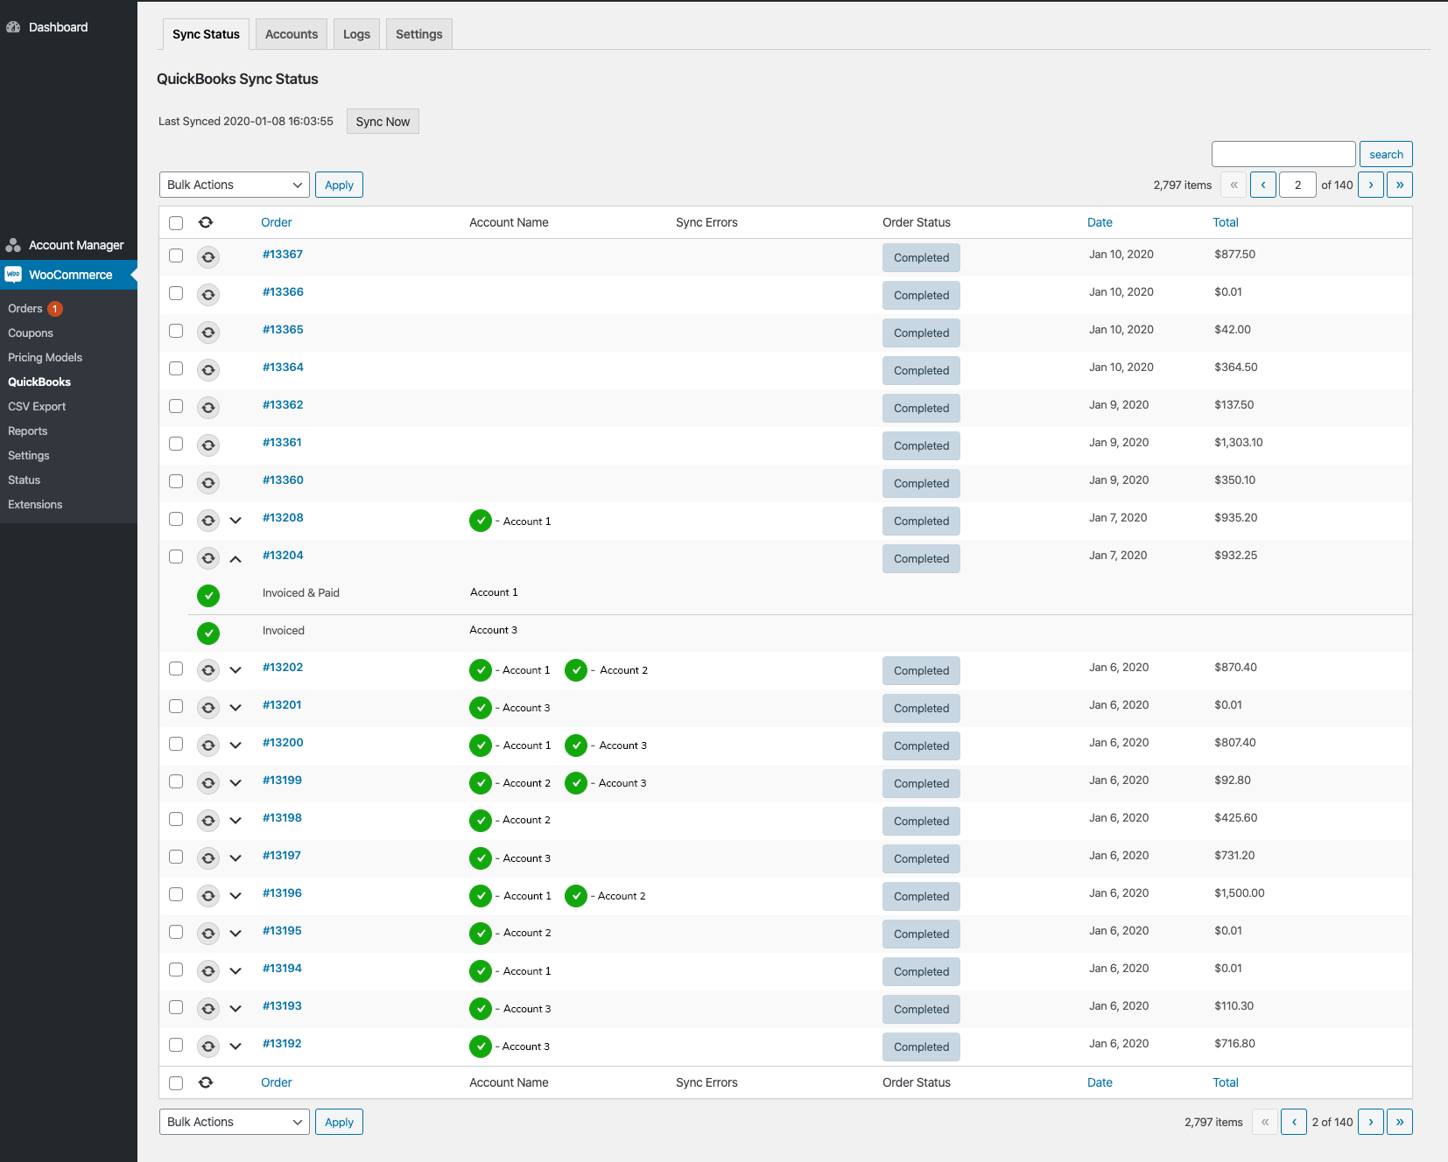Click the sync icon for order #13365
The image size is (1448, 1162).
pos(208,332)
